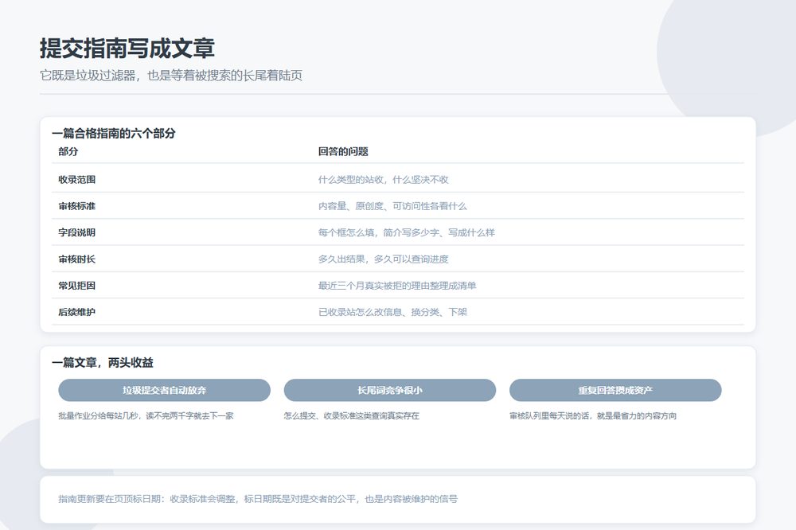The image size is (796, 530).
Task: Select the 审核标准 row label
Action: [76, 205]
